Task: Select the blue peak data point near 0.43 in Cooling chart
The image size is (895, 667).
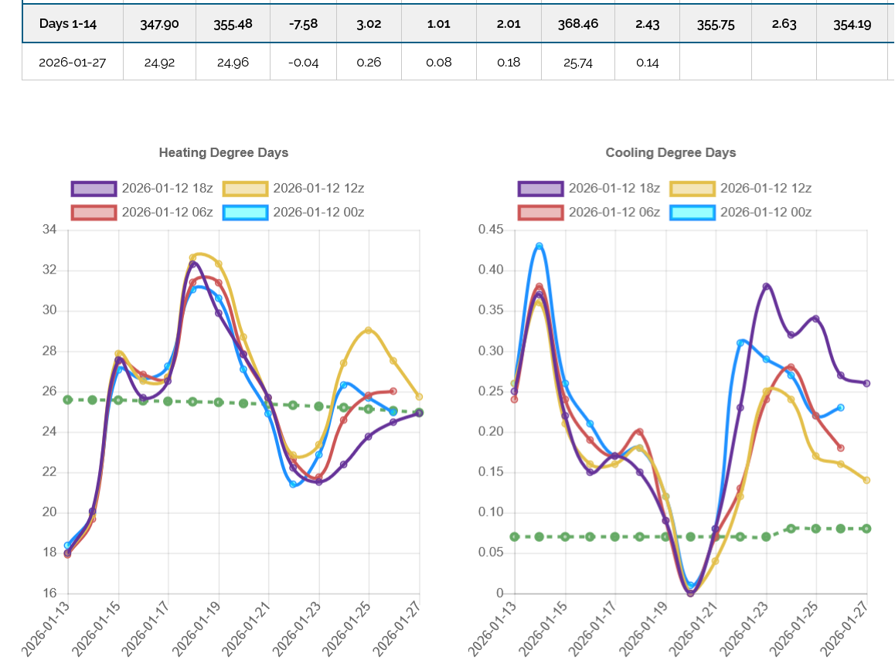Action: coord(539,247)
